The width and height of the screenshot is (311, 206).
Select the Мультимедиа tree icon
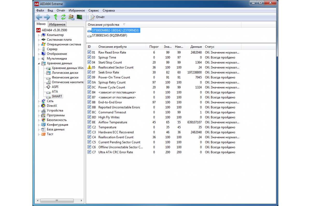pos(44,58)
